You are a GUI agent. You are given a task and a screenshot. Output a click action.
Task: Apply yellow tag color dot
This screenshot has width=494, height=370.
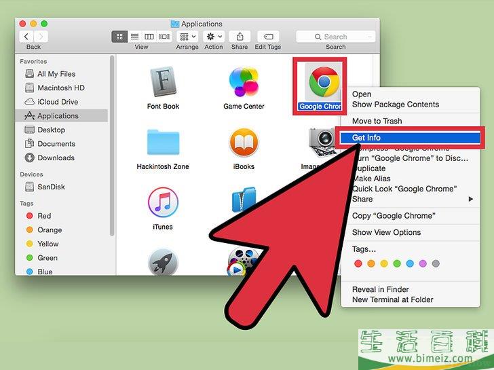pyautogui.click(x=384, y=263)
